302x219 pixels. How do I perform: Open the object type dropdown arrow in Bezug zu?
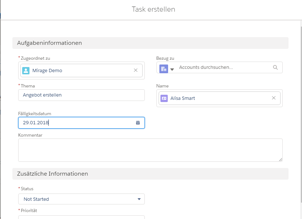point(172,70)
